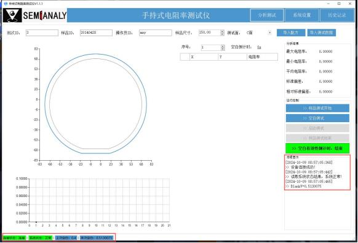Click the green 空白有效性倒计时 button

(x=317, y=148)
